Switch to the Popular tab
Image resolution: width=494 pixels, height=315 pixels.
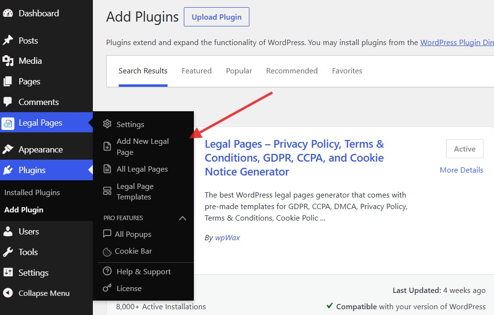pos(239,70)
